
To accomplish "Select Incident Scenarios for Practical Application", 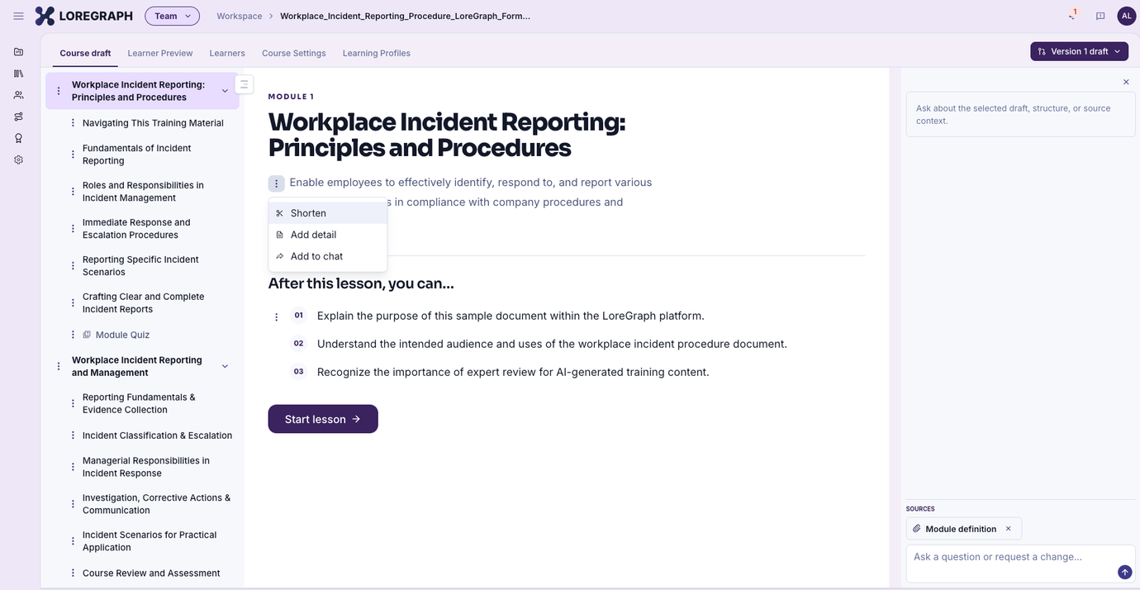I will tap(150, 541).
